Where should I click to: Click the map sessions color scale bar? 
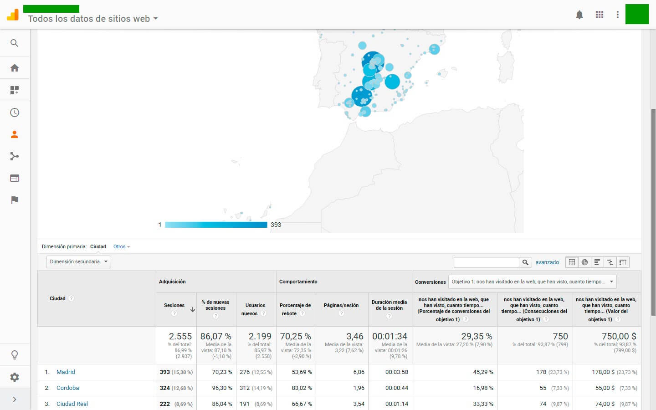(216, 225)
